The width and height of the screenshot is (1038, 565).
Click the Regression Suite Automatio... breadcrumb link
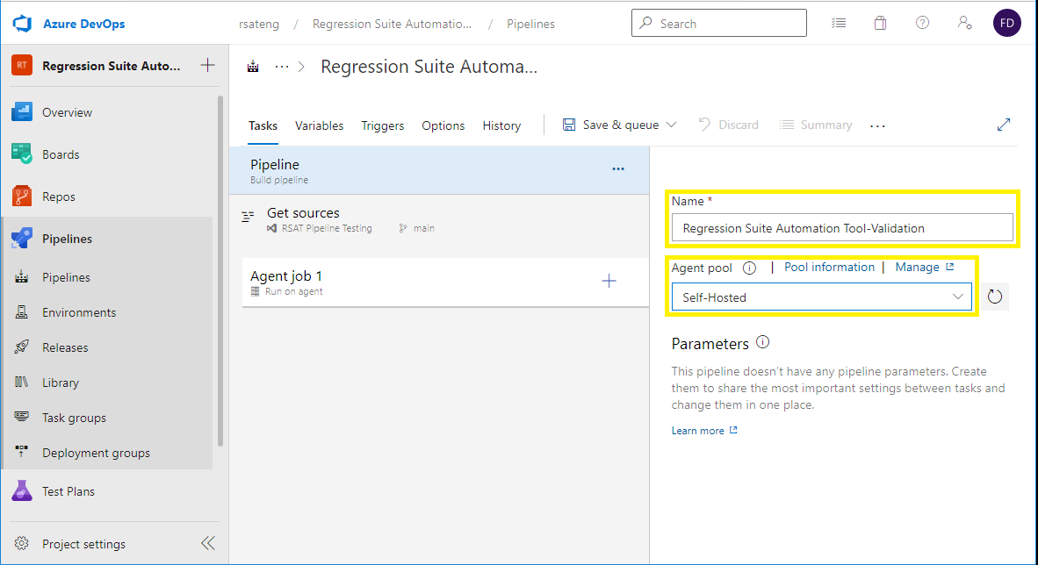pos(392,24)
